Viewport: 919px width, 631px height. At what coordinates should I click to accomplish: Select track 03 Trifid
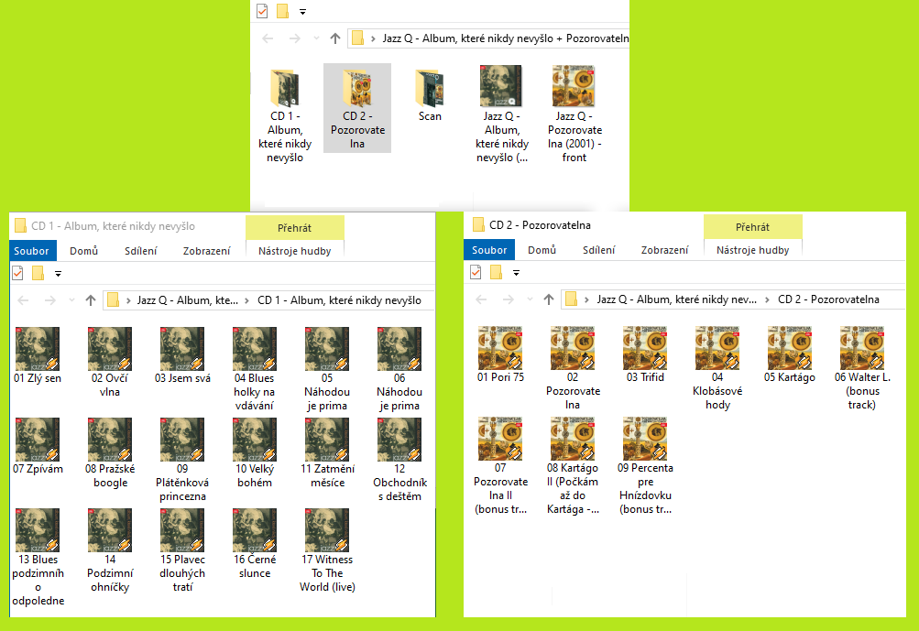(x=645, y=355)
